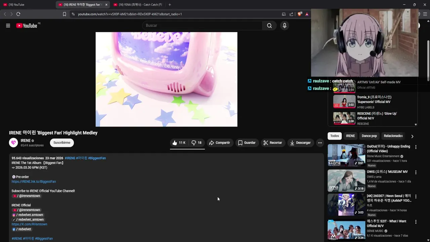Open IRENE channel name link
The height and width of the screenshot is (242, 430).
coord(26,140)
